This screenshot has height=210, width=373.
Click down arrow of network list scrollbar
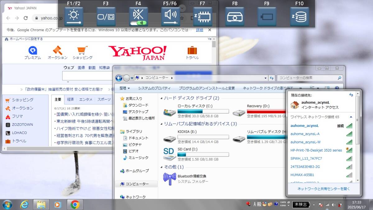click(x=357, y=180)
